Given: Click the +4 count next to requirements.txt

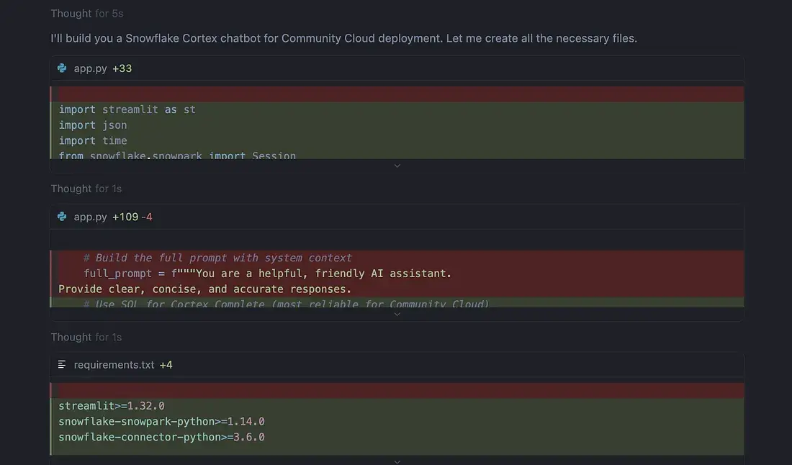Looking at the screenshot, I should (166, 365).
